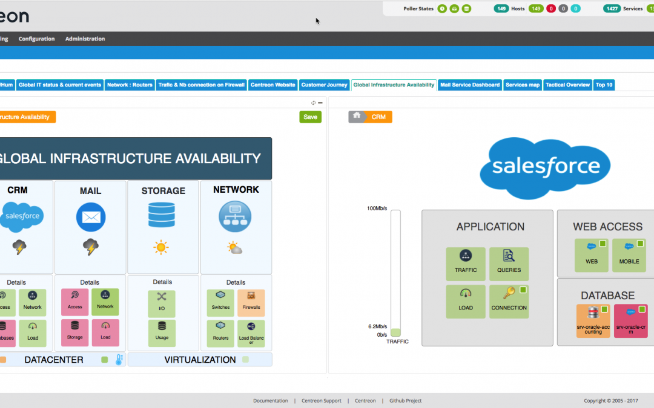654x408 pixels.
Task: Click the STORAGE database stack icon
Action: pyautogui.click(x=162, y=215)
